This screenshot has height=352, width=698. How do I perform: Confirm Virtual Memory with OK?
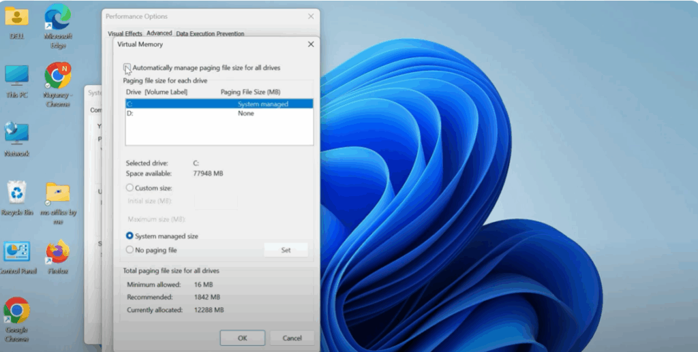click(242, 338)
